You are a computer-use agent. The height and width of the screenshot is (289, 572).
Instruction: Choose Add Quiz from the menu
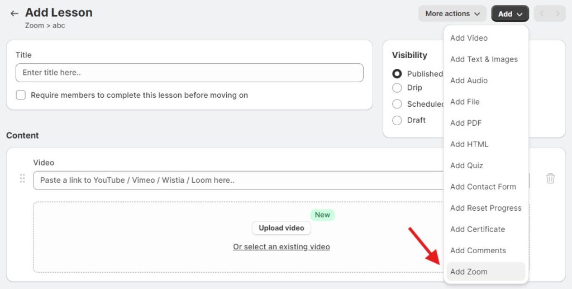tap(466, 165)
